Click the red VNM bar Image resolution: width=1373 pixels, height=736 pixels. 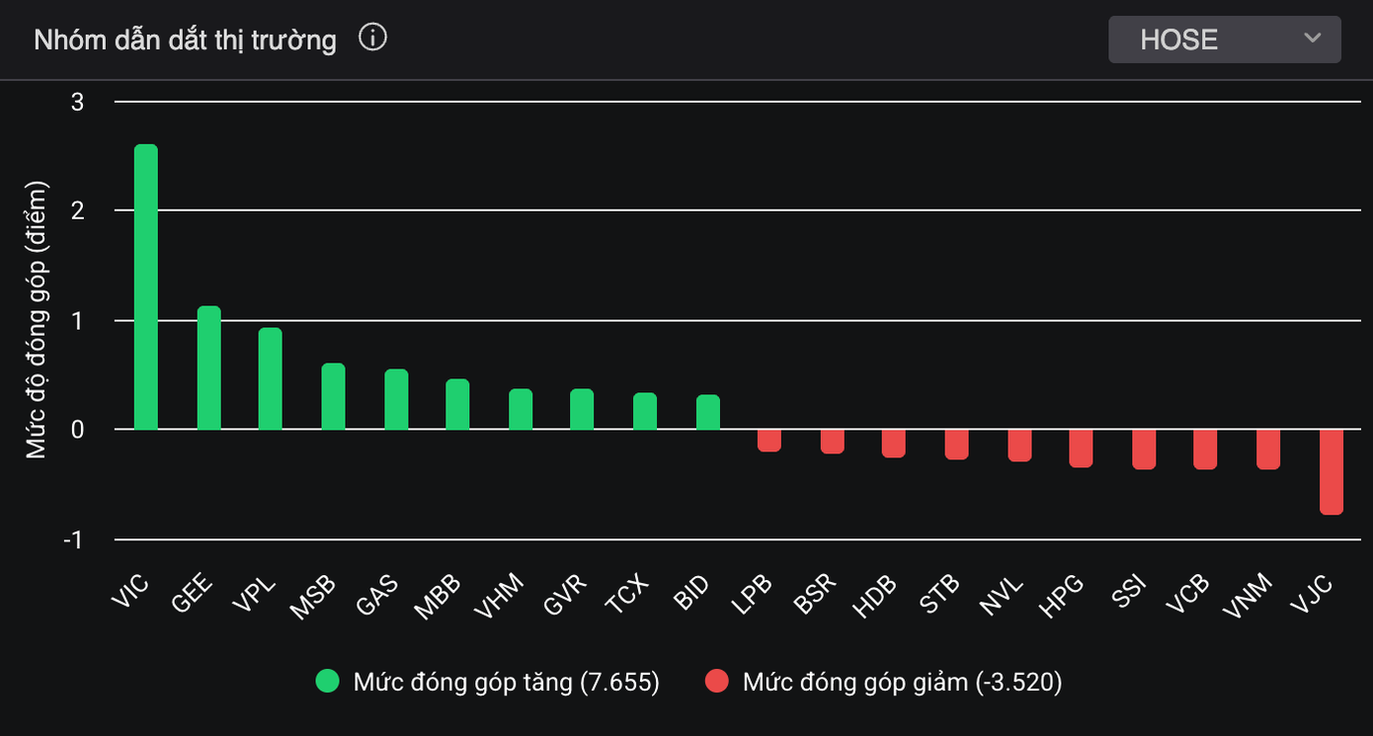pos(1268,449)
